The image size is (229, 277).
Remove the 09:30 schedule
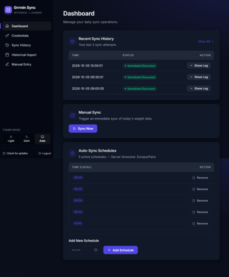point(200,212)
